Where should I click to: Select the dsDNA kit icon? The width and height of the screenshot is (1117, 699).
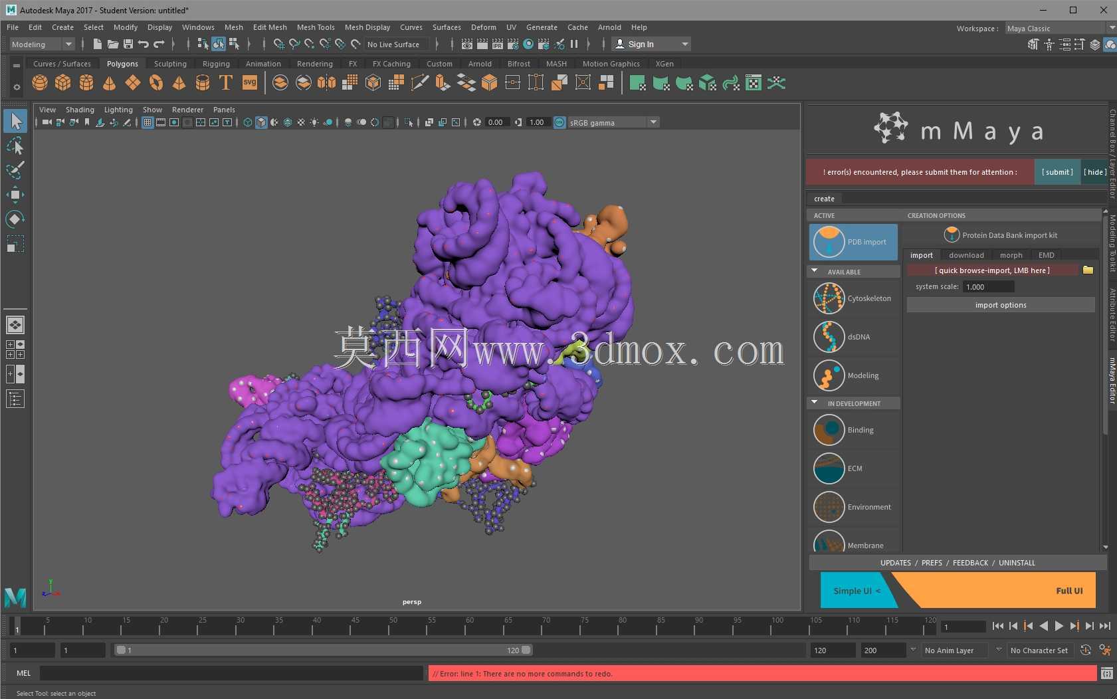[x=829, y=337]
